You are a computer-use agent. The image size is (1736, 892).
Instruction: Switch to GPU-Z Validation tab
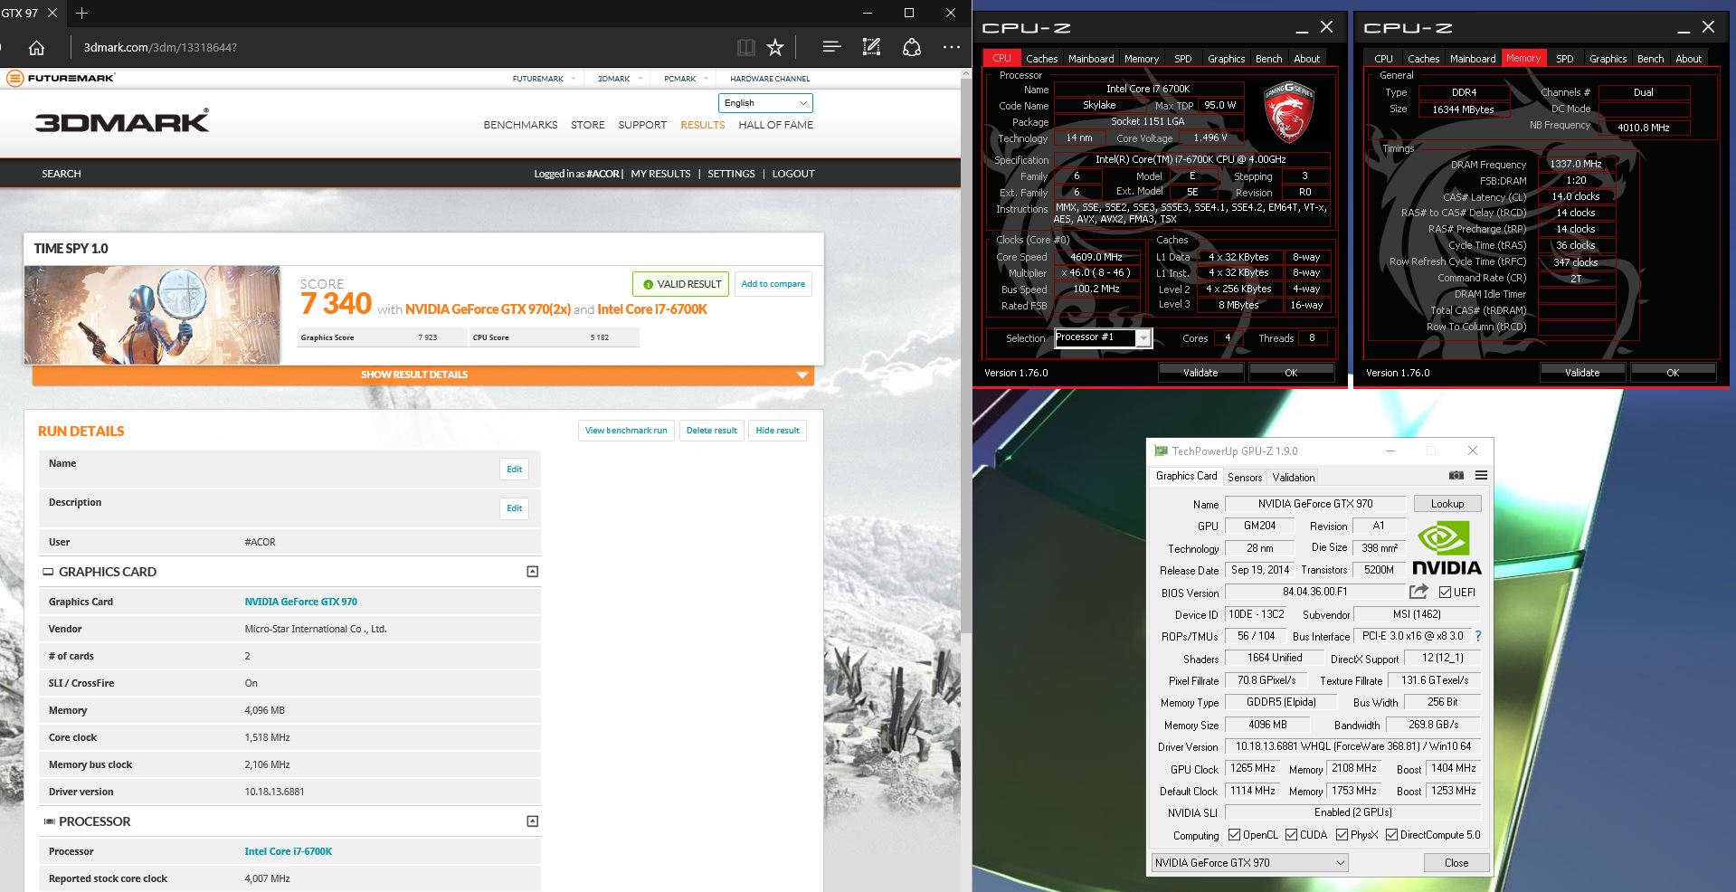(1293, 477)
